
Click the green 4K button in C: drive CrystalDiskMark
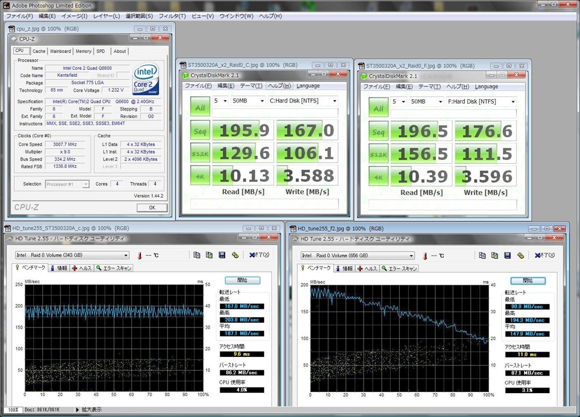(x=200, y=176)
